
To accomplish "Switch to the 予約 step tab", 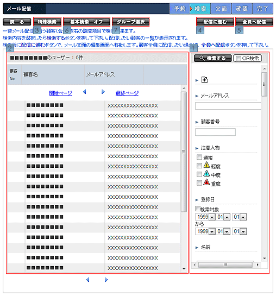I will pyautogui.click(x=179, y=9).
